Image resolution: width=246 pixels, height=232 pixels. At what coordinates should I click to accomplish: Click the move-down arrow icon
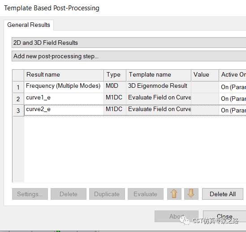click(191, 194)
